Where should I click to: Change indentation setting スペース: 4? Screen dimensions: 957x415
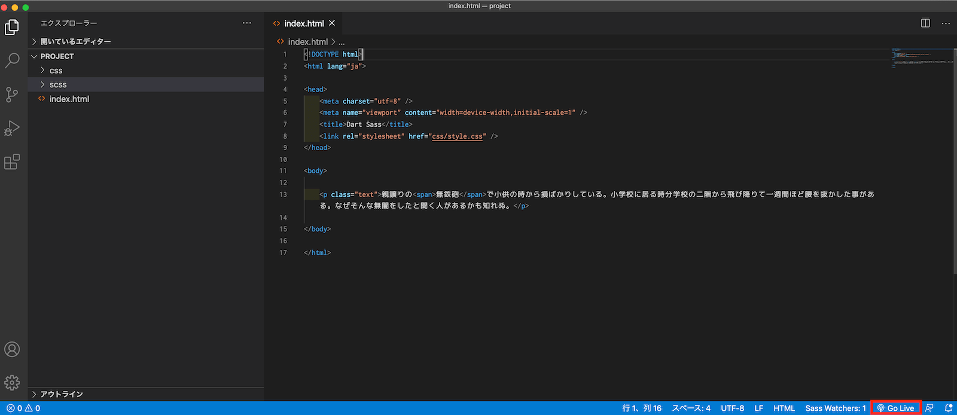coord(691,408)
